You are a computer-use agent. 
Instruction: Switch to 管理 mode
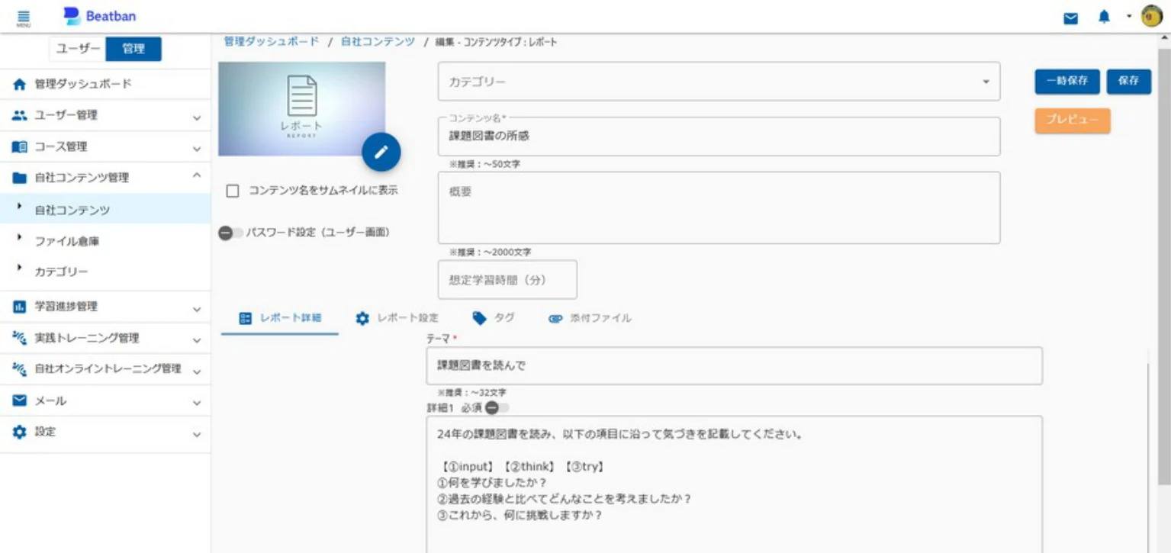click(x=134, y=49)
